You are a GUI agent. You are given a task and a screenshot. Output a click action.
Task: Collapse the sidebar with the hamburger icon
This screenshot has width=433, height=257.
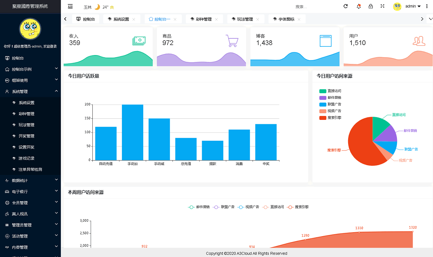pos(70,6)
